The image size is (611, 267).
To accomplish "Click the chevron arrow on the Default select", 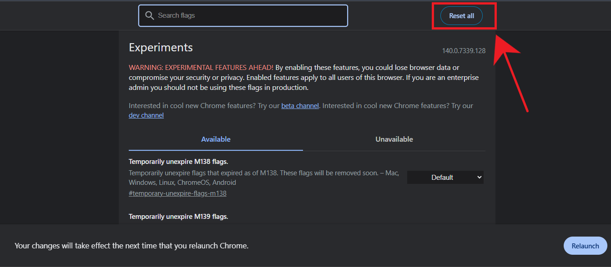I will (479, 178).
